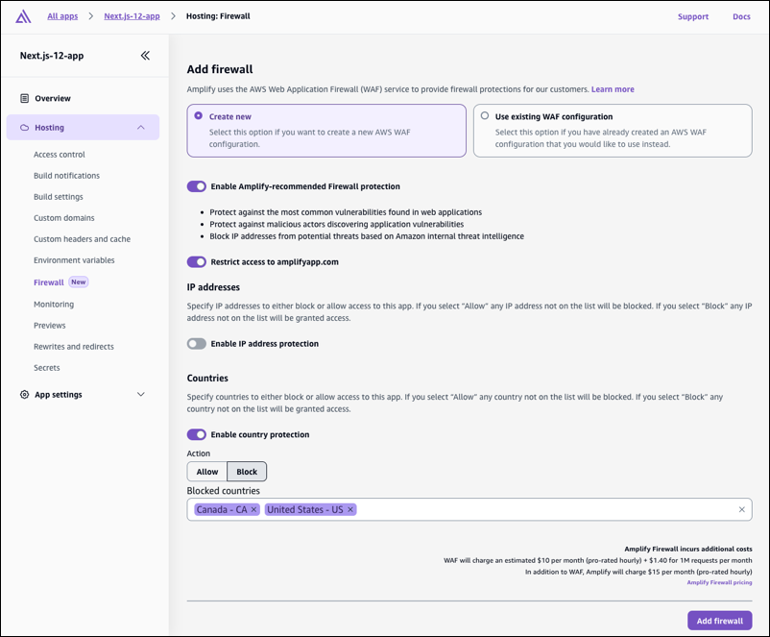
Task: Collapse the Hosting section
Action: click(141, 127)
